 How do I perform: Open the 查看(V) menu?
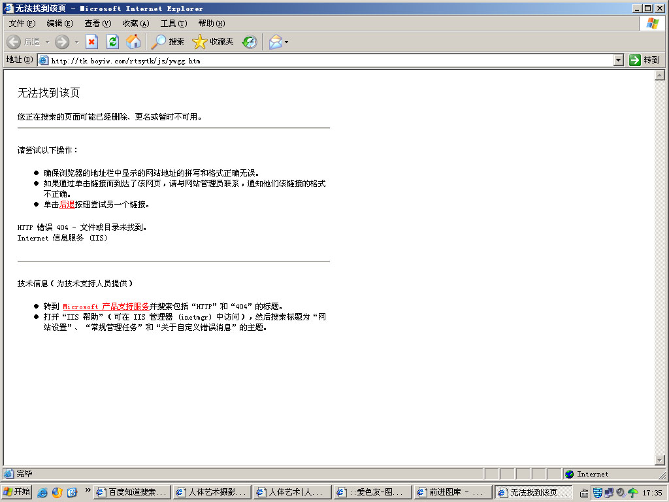[98, 24]
